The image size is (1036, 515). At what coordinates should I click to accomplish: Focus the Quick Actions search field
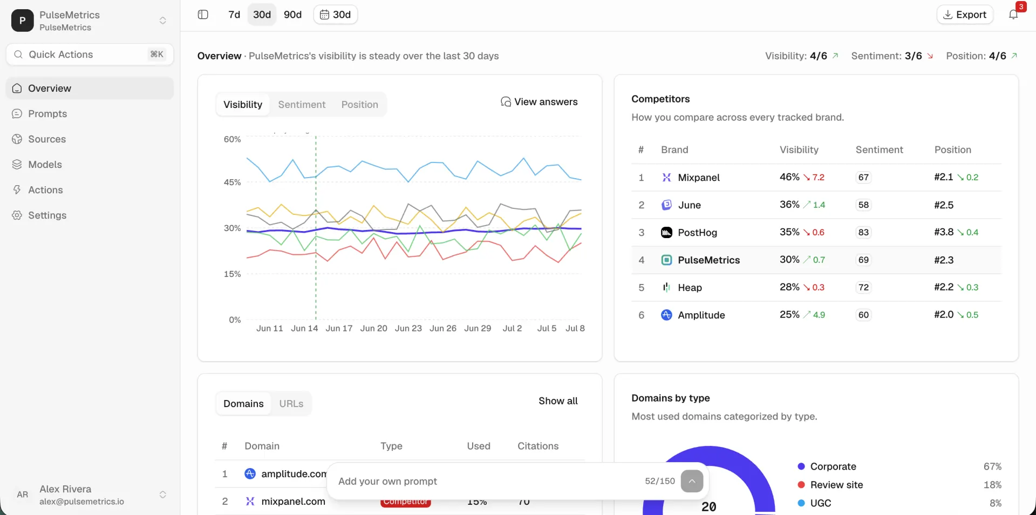pyautogui.click(x=90, y=55)
